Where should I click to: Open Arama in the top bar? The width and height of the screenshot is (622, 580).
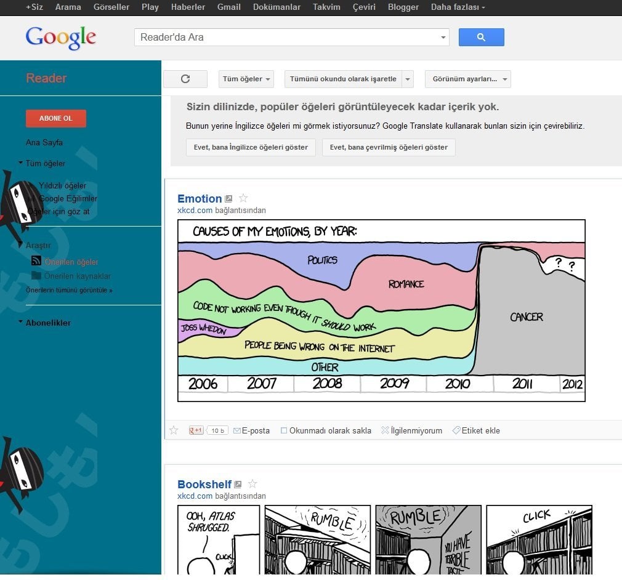pos(68,7)
